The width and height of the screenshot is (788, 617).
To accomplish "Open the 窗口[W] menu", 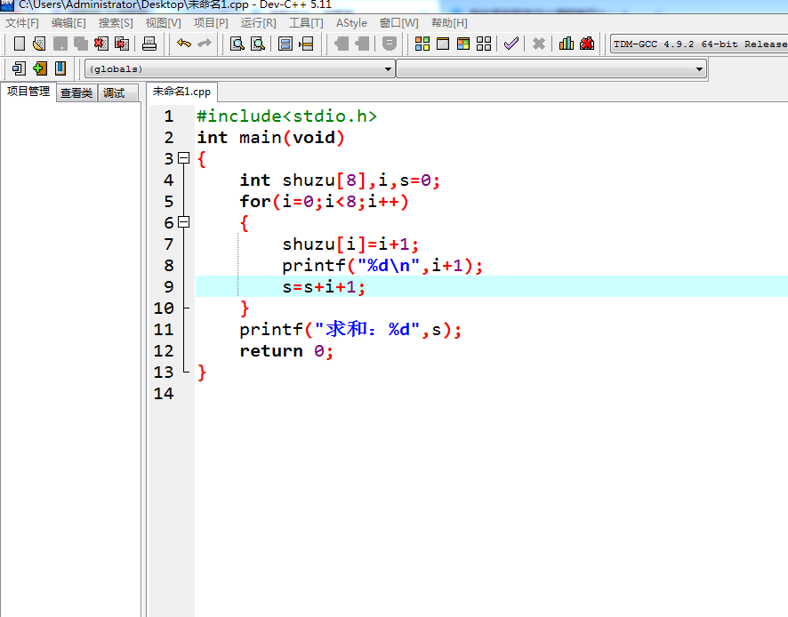I will point(399,23).
